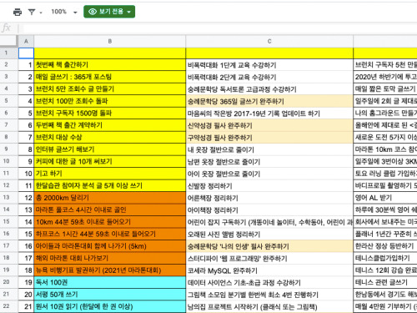Click cell '기고 하기'
Image resolution: width=417 pixels, height=313 pixels.
(x=110, y=174)
